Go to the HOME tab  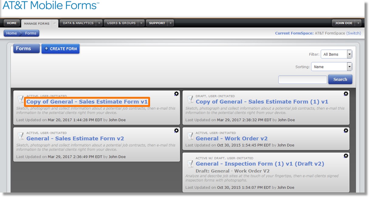pyautogui.click(x=12, y=23)
